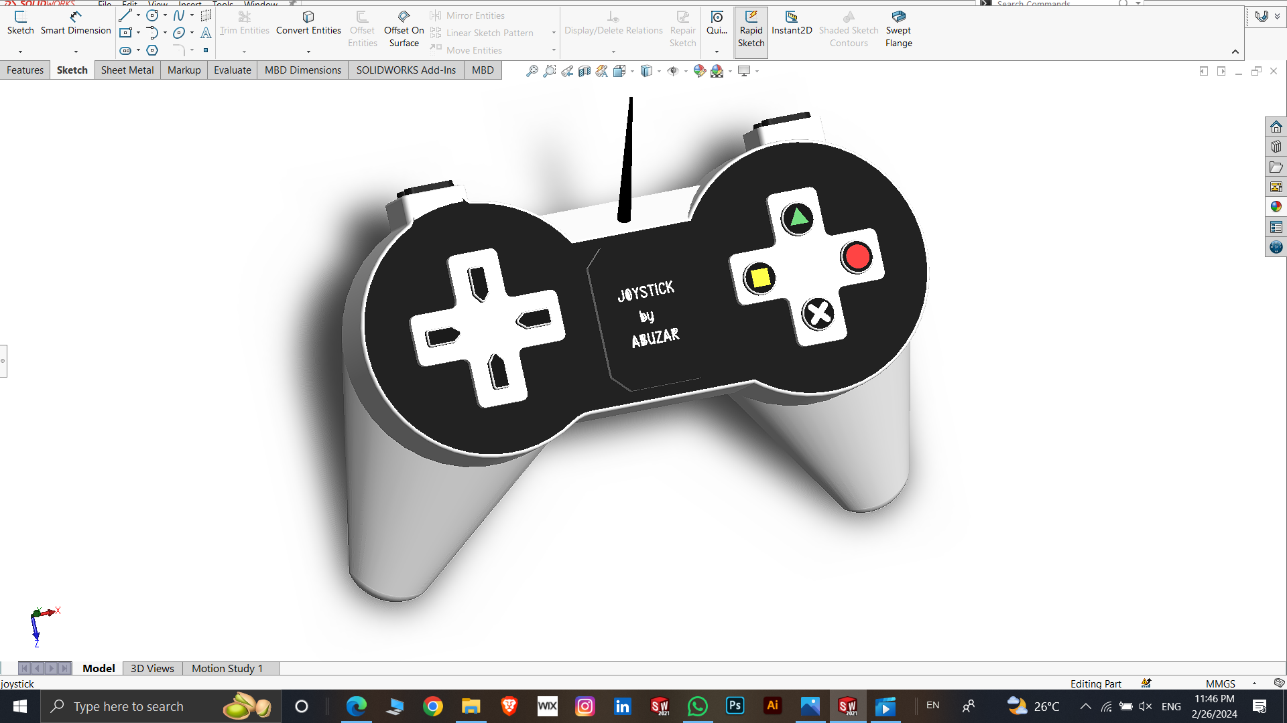Expand the Smart Dimension dropdown arrow
The height and width of the screenshot is (723, 1287).
pyautogui.click(x=76, y=52)
